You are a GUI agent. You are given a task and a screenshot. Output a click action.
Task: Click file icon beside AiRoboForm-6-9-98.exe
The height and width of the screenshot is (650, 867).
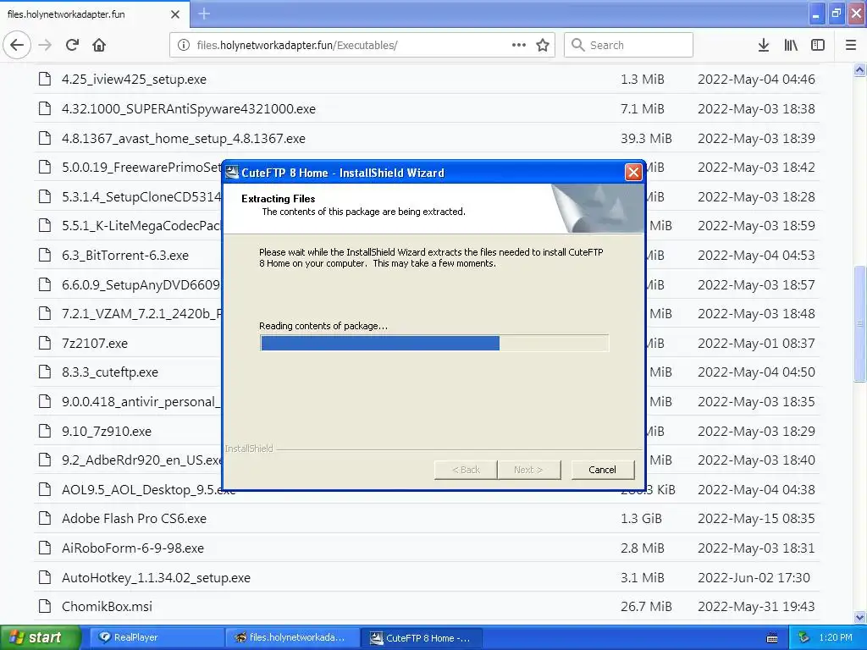(45, 548)
